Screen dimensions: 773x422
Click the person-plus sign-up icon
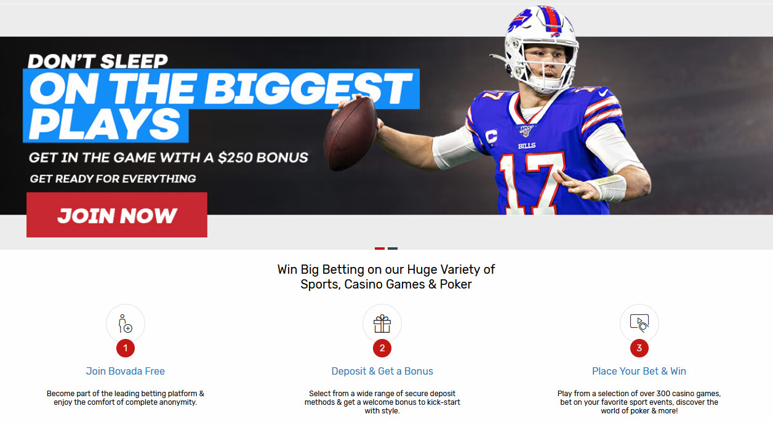pos(126,324)
